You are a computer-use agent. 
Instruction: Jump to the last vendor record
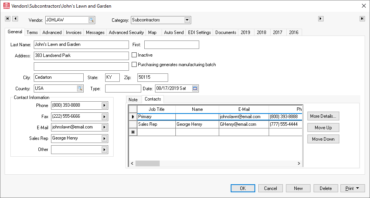pos(362,19)
